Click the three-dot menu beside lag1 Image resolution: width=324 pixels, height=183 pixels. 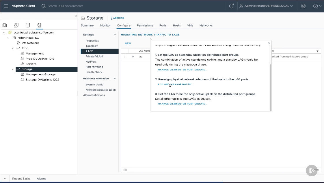pos(125,57)
